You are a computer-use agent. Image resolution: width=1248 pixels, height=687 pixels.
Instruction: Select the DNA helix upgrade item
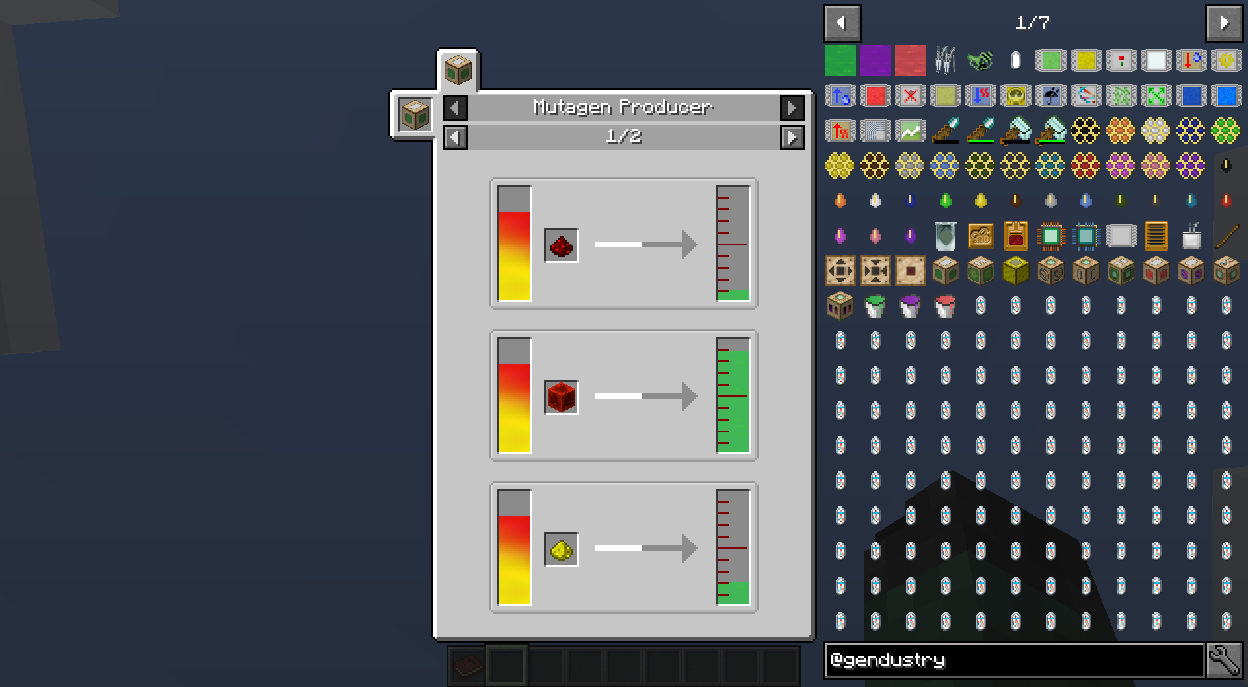click(1085, 96)
